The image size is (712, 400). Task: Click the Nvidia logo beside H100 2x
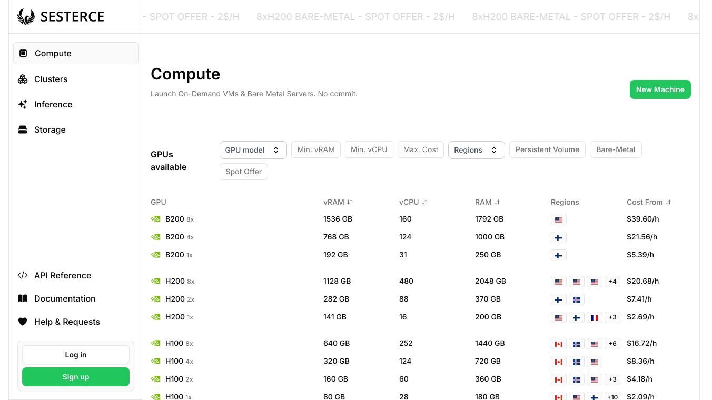pos(156,379)
